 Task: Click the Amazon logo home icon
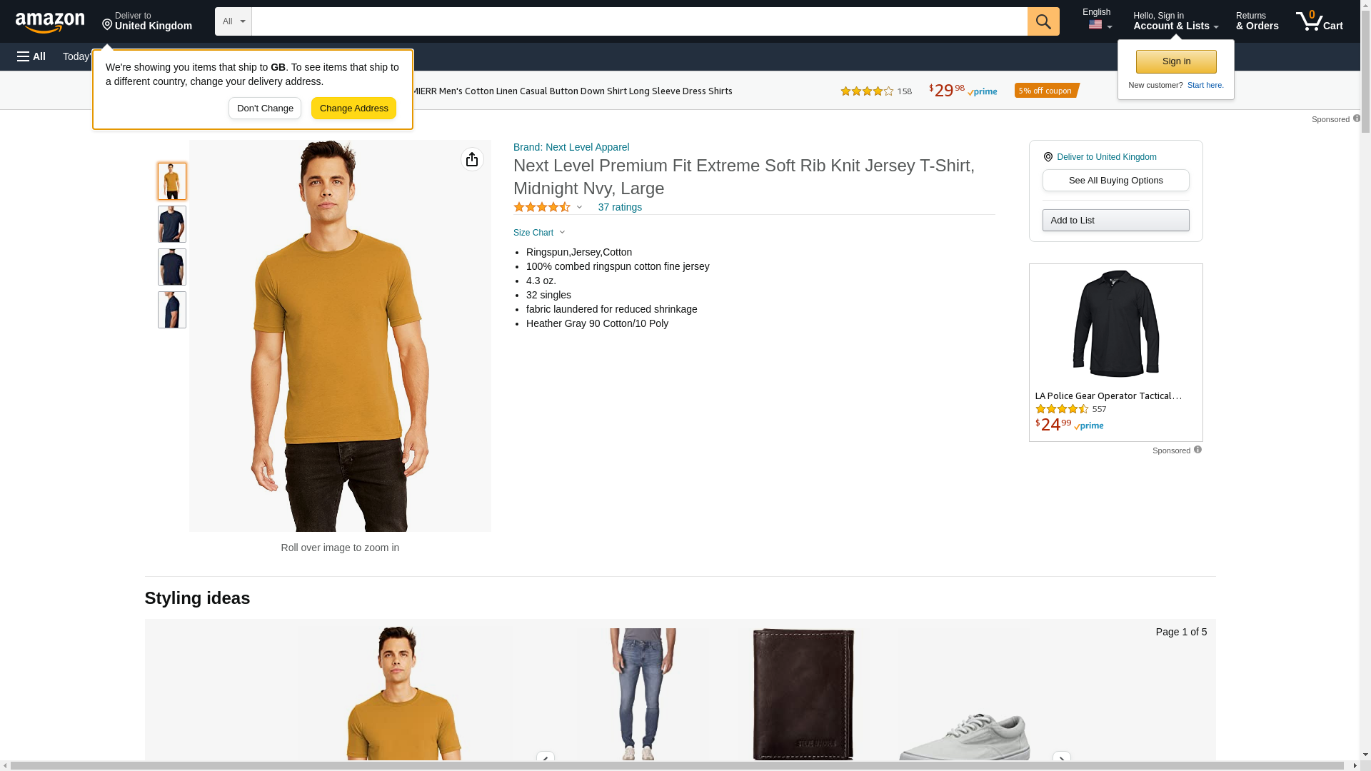pos(50,22)
